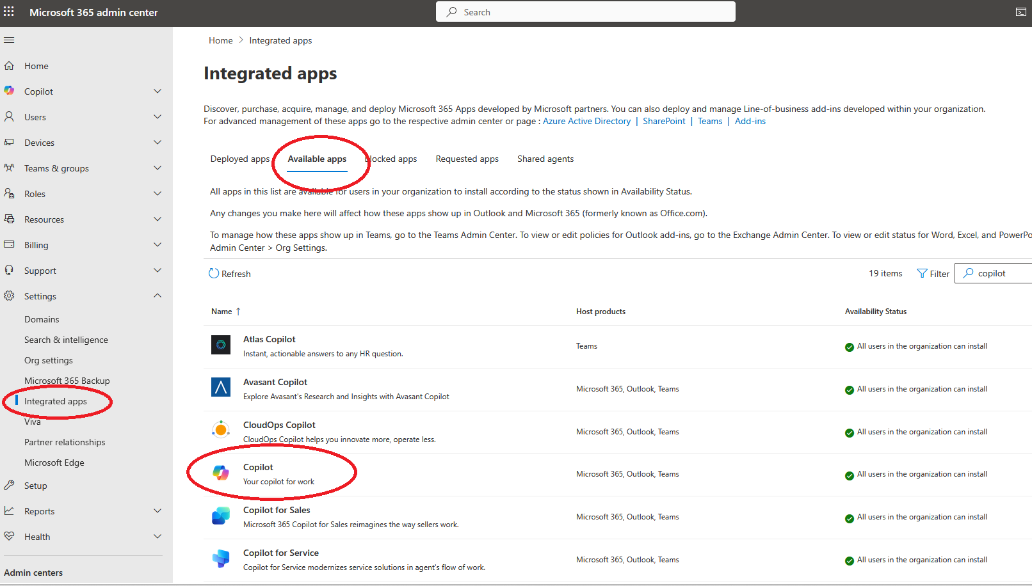Open the SharePoint admin link
Viewport: 1032px width, 586px height.
(x=664, y=121)
